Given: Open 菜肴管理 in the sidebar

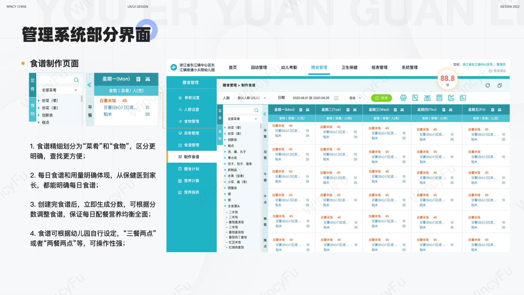Looking at the screenshot, I should tap(192, 133).
